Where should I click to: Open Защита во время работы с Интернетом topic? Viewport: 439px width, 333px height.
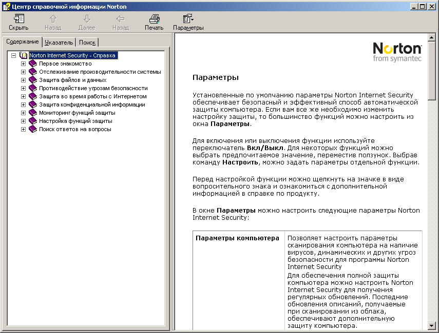[92, 96]
